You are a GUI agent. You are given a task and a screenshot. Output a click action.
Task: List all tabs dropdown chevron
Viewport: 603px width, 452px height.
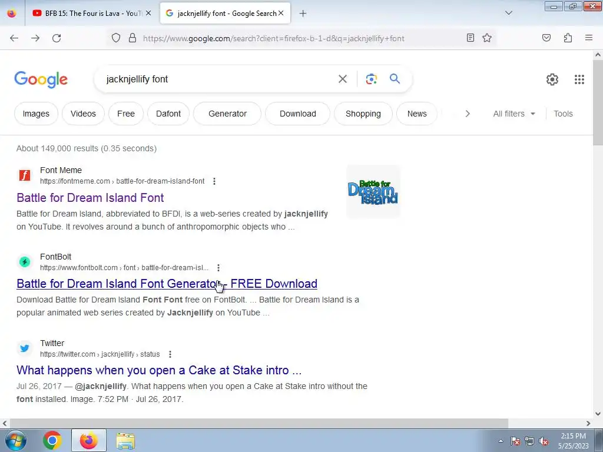pos(508,13)
